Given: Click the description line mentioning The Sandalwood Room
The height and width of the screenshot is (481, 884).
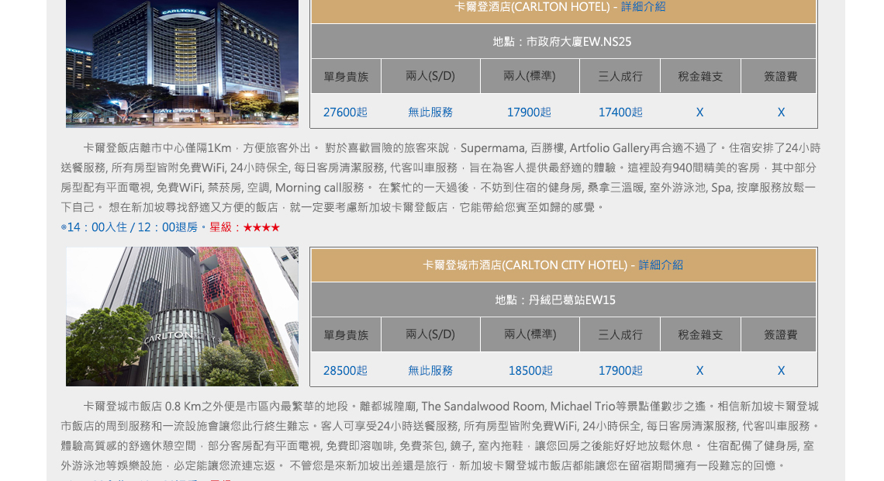Looking at the screenshot, I should click(x=451, y=407).
